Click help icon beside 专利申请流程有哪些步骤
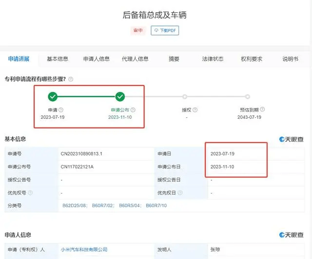This screenshot has width=312, height=259. pyautogui.click(x=71, y=79)
